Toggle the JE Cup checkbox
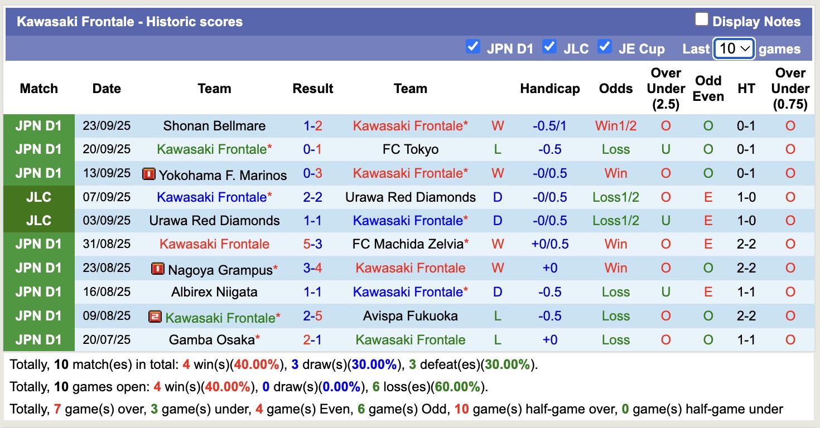Viewport: 820px width, 428px height. [x=605, y=48]
